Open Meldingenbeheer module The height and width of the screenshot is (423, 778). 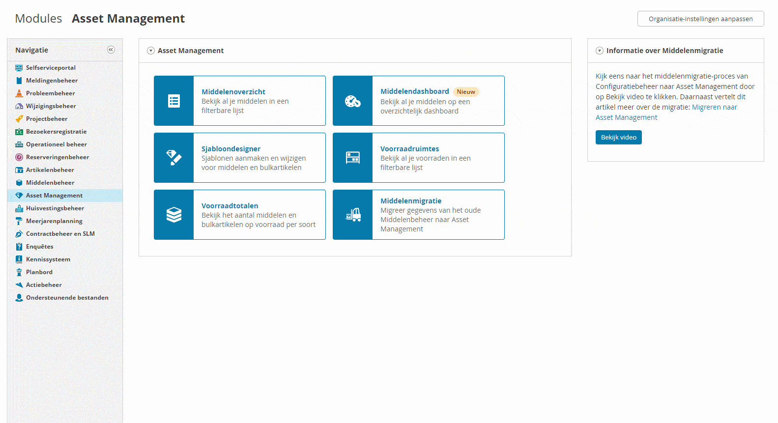point(52,81)
